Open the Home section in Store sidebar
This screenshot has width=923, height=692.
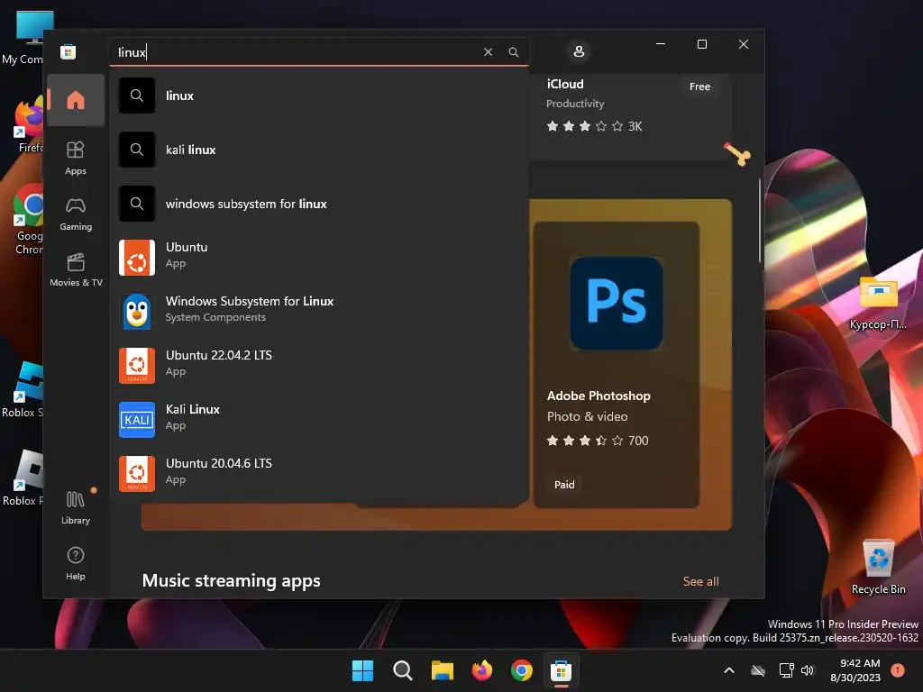tap(76, 100)
